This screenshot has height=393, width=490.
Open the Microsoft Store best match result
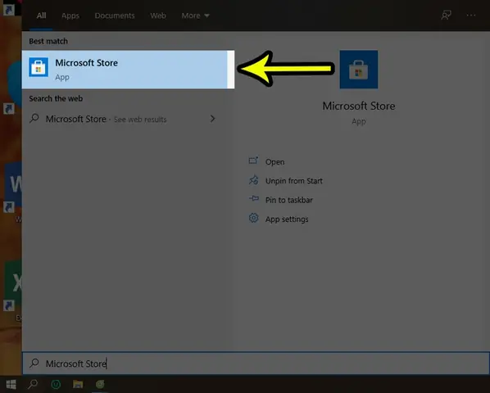point(128,70)
